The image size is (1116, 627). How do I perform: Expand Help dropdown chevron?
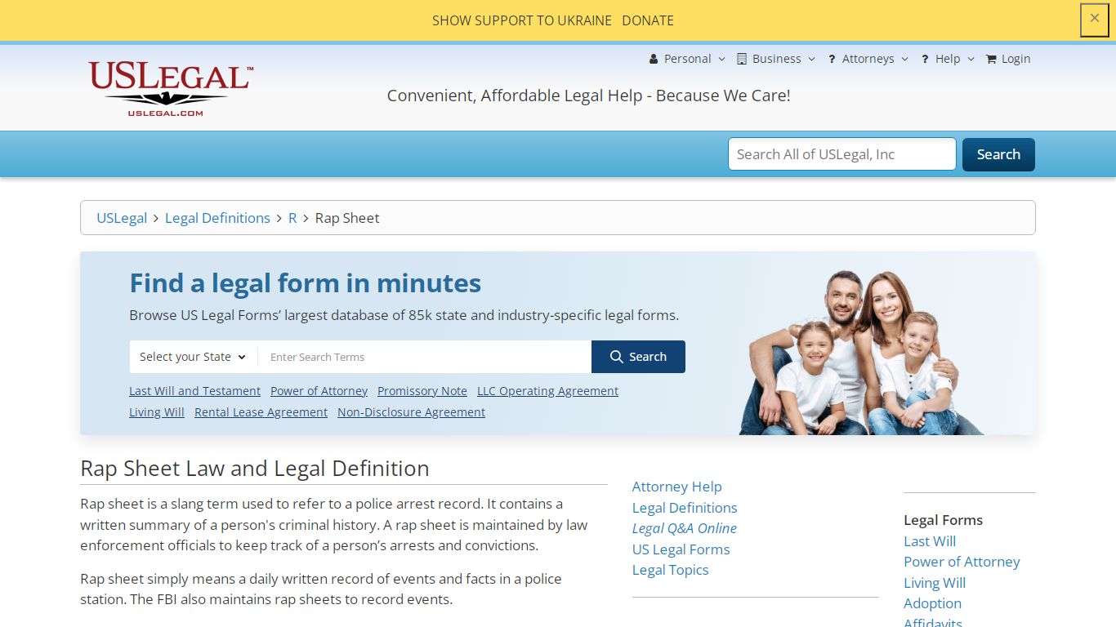pyautogui.click(x=971, y=60)
